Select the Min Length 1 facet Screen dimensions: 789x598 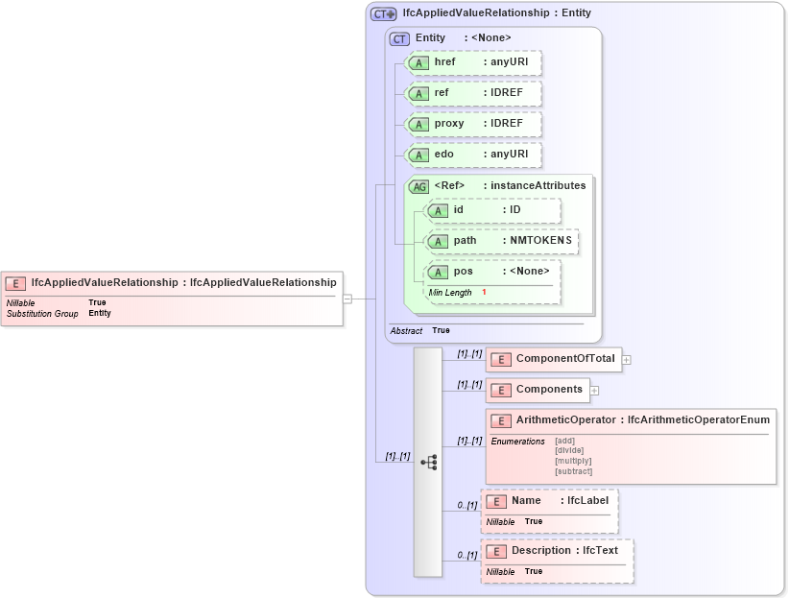457,292
